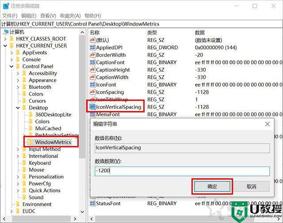Click the StatusFont binary icon

[92, 204]
